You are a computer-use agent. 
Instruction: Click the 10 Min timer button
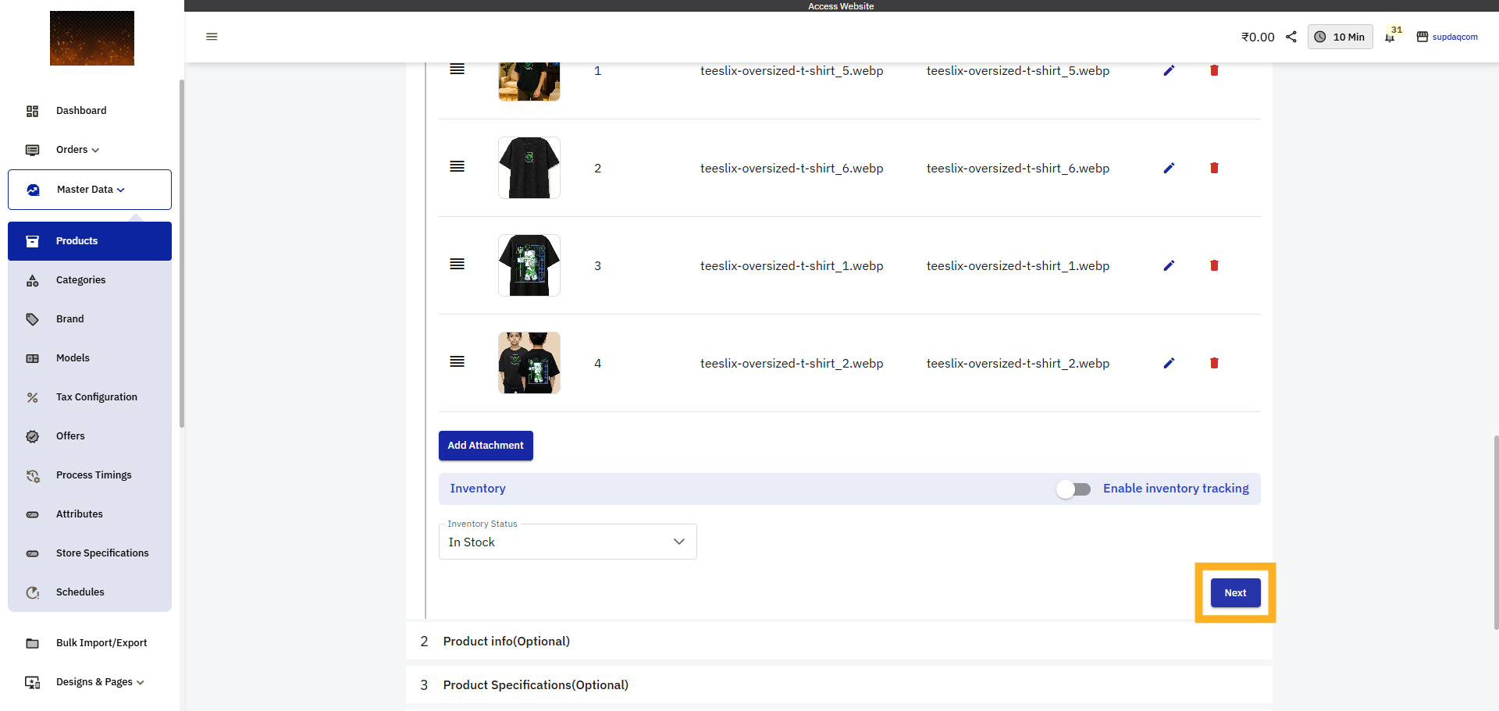click(1340, 37)
